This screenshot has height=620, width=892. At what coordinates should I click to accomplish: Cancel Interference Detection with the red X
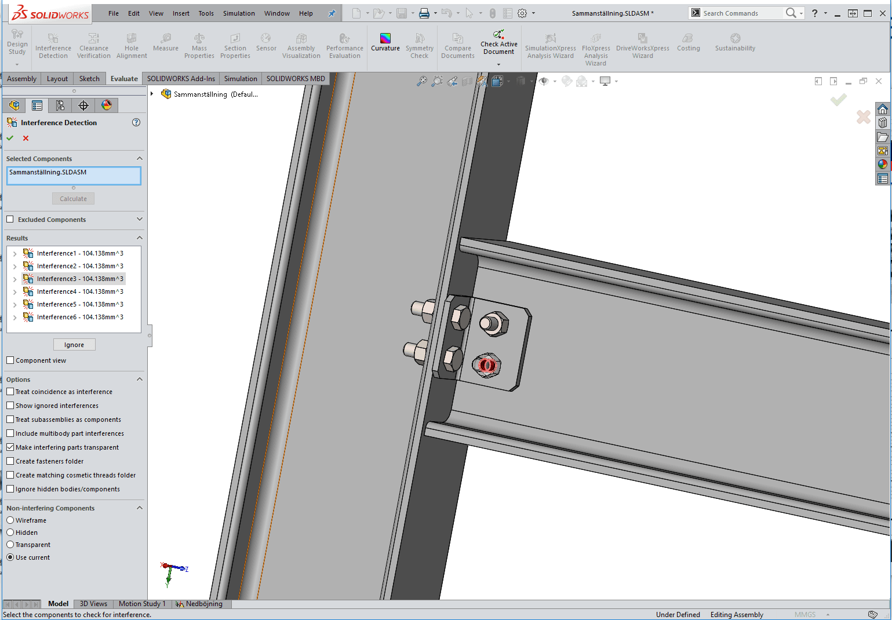(26, 138)
